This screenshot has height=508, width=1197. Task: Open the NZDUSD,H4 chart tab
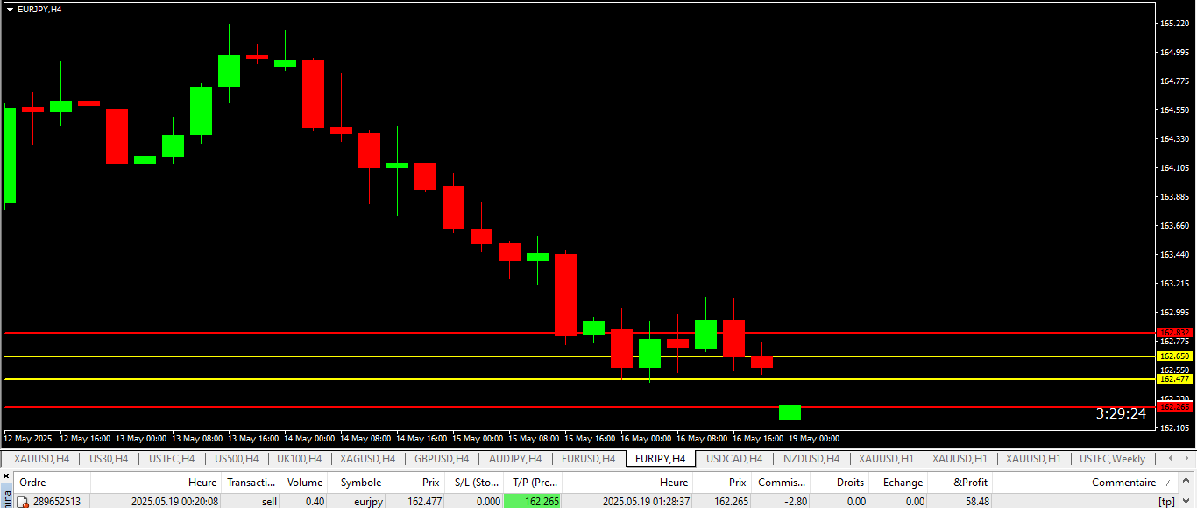click(810, 459)
